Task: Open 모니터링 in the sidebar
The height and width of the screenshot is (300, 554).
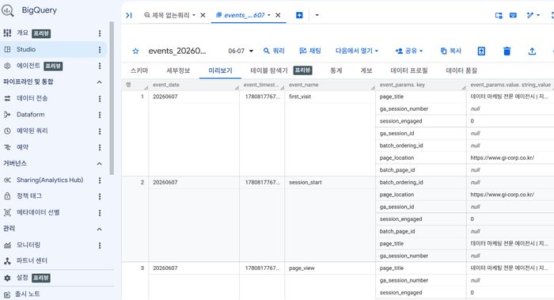Action: pyautogui.click(x=28, y=245)
